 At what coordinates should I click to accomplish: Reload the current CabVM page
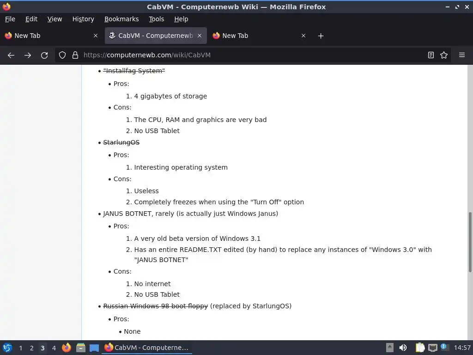pyautogui.click(x=44, y=55)
